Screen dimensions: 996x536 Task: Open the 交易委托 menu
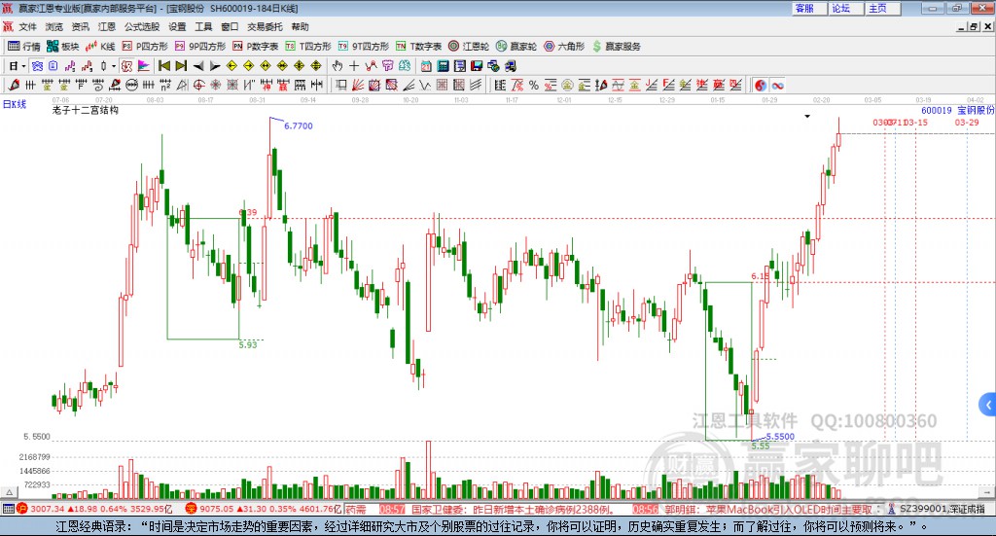pos(265,26)
